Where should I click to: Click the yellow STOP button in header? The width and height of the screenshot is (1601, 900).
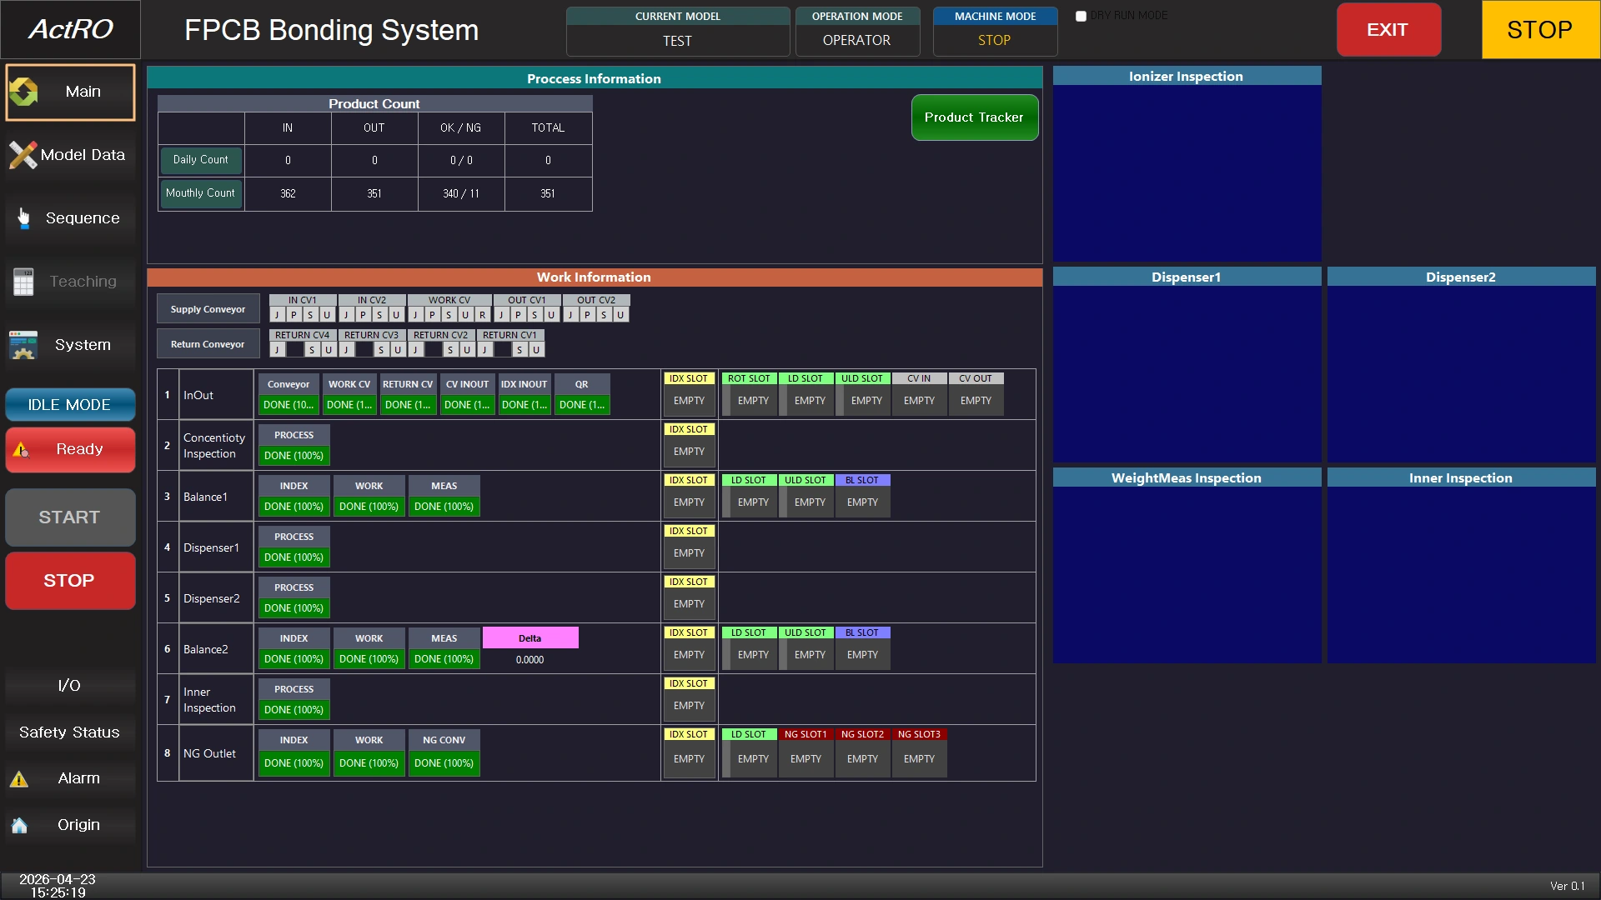(1540, 30)
